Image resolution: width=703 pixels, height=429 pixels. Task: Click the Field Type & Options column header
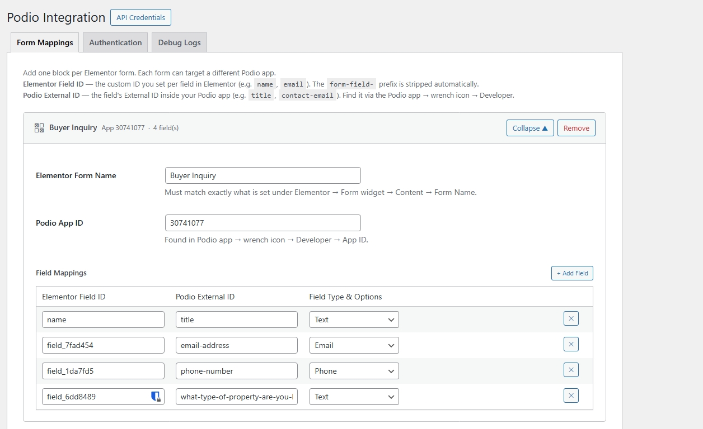point(345,297)
